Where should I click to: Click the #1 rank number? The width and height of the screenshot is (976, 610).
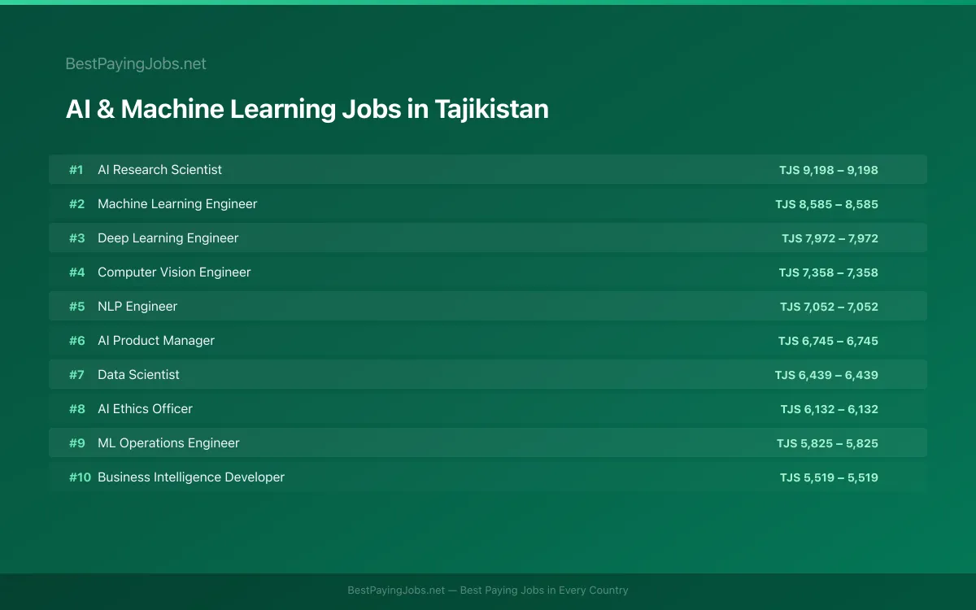76,170
